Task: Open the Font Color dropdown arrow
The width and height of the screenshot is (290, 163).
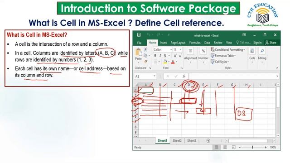Action: click(x=177, y=62)
